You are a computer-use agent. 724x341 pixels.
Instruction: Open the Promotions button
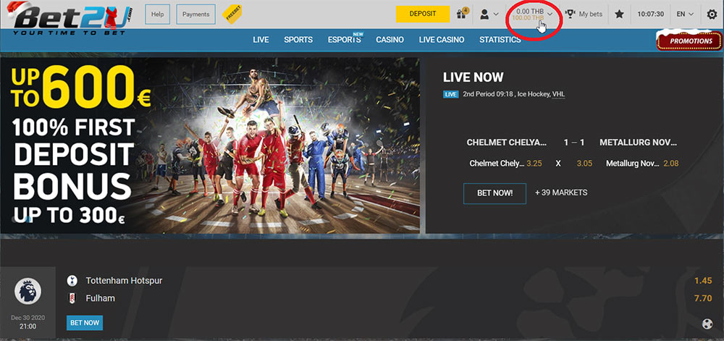point(690,41)
